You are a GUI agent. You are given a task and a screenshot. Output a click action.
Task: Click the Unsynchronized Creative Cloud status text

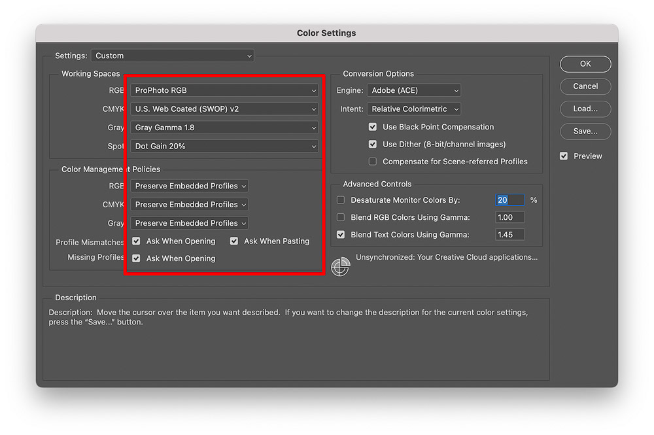point(447,257)
